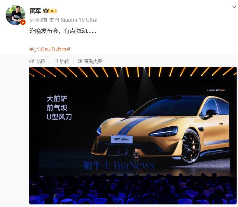Open the #小米su7ultra# hashtag topic
238x207 pixels.
(x=50, y=49)
